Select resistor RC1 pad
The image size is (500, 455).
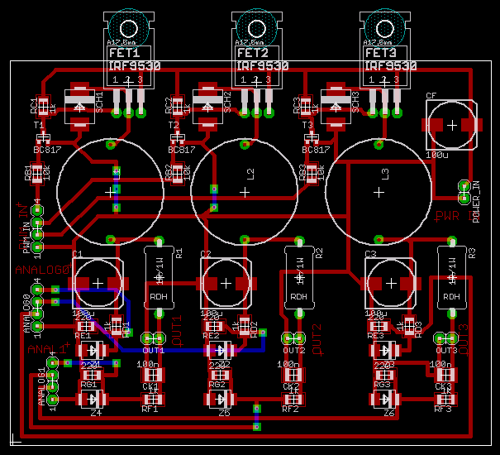coord(43,107)
